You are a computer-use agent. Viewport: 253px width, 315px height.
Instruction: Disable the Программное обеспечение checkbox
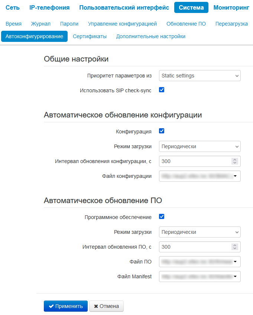162,217
